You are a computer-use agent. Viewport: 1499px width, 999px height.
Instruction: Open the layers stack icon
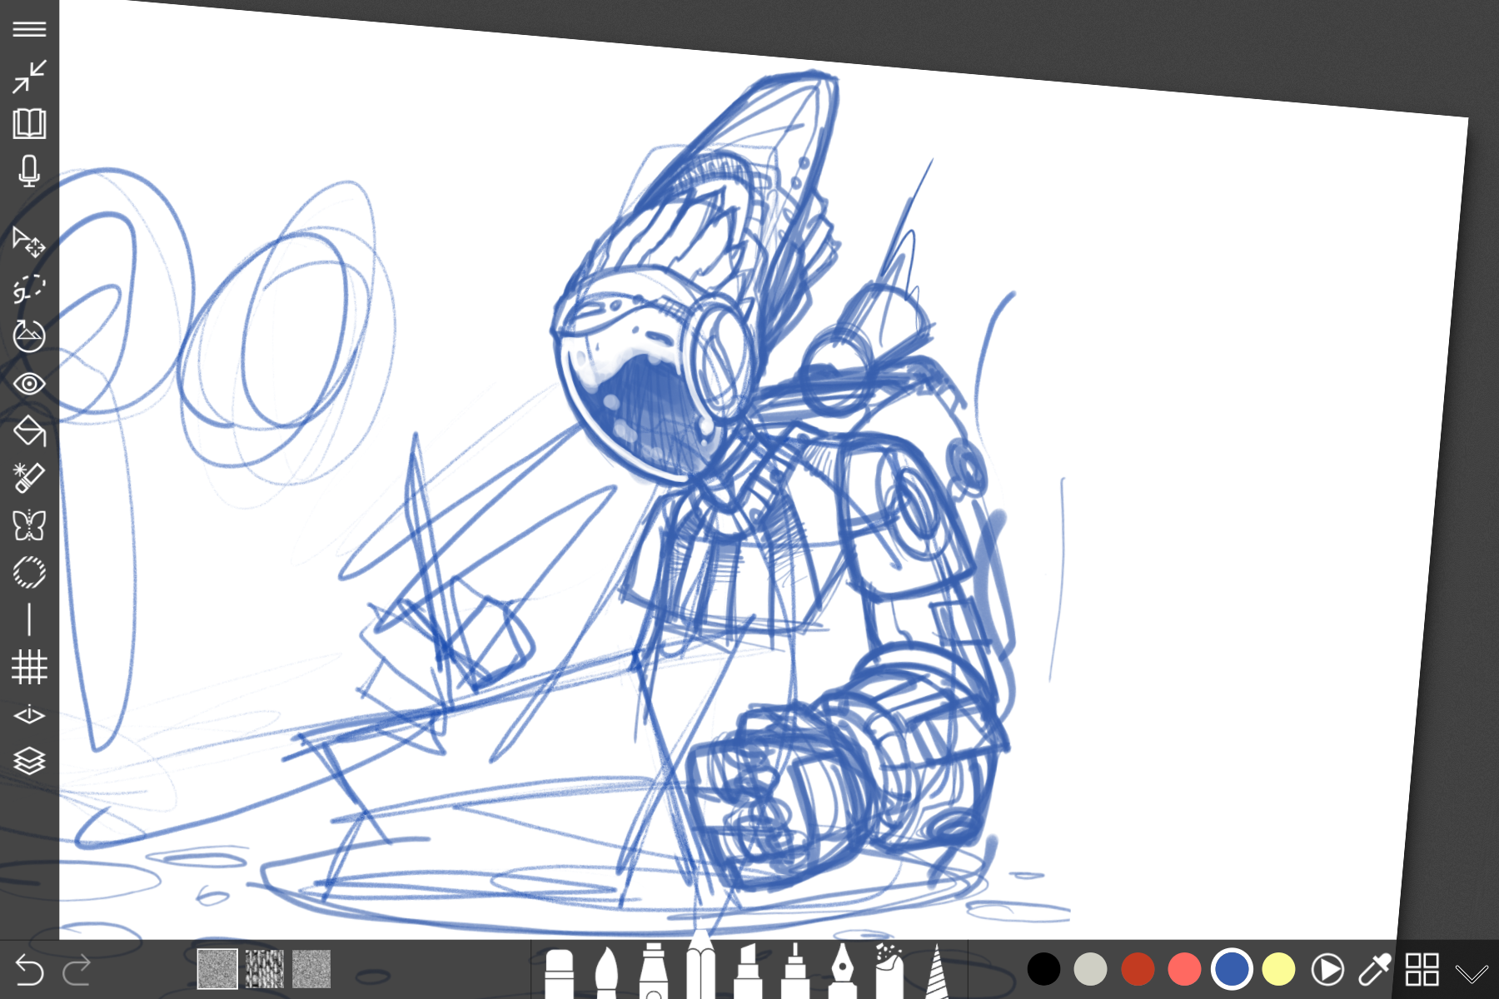click(29, 761)
